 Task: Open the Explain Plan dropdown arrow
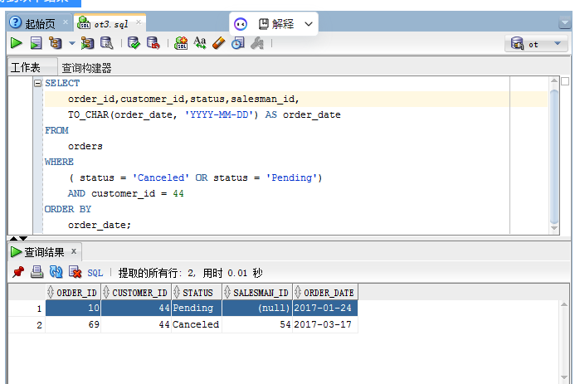pos(71,43)
